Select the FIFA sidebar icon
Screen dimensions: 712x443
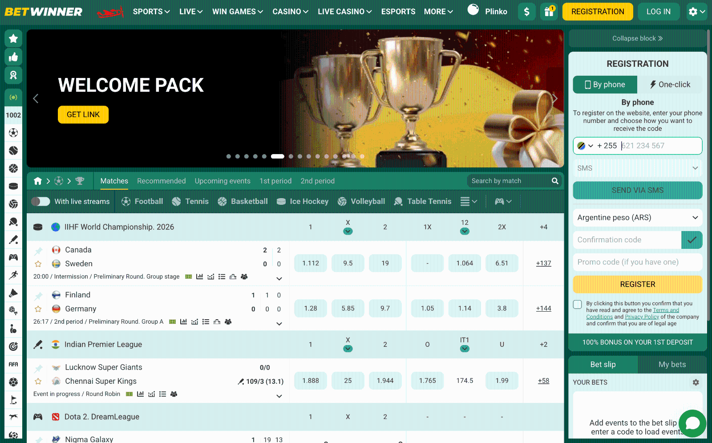pyautogui.click(x=13, y=364)
